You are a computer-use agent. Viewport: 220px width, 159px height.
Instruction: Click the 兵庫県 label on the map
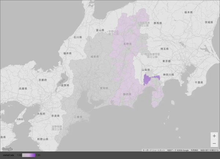(23, 88)
